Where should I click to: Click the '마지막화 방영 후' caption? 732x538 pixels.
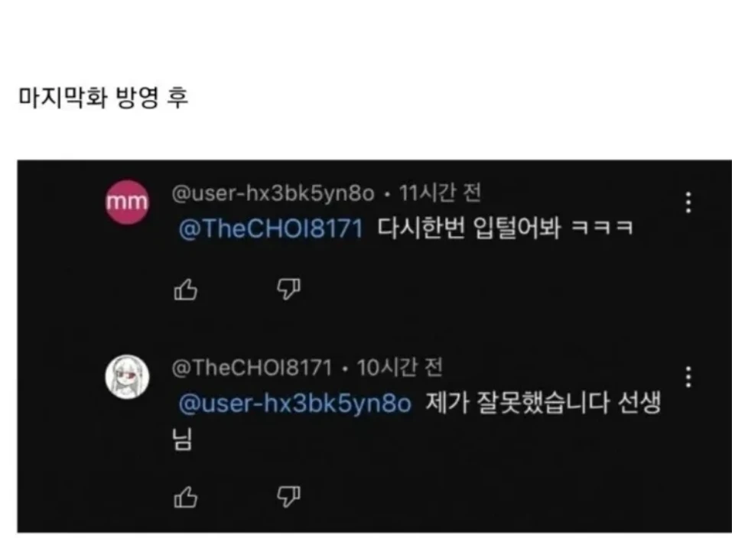coord(102,99)
